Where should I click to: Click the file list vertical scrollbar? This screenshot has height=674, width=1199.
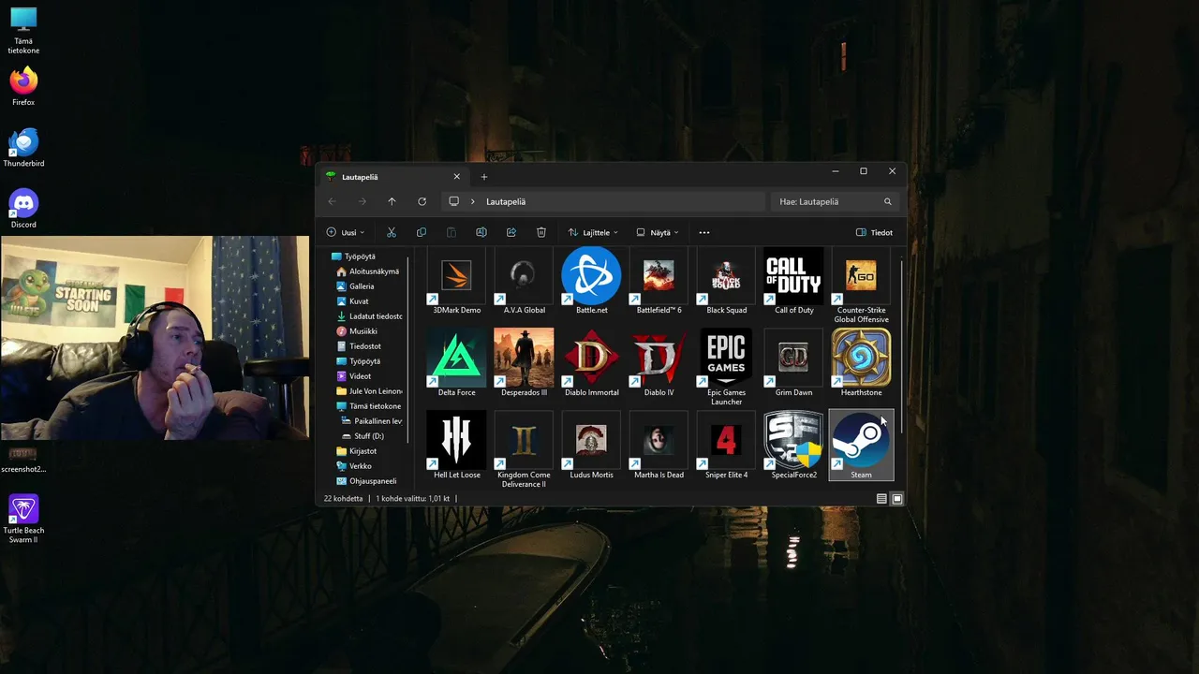(901, 346)
